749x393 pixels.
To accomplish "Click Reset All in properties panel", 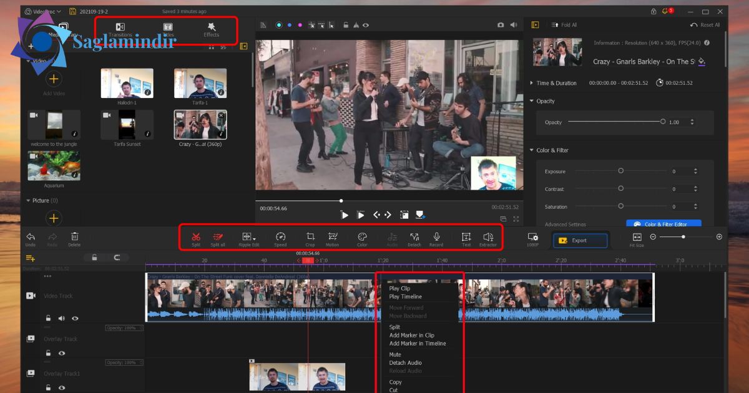I will pyautogui.click(x=705, y=25).
